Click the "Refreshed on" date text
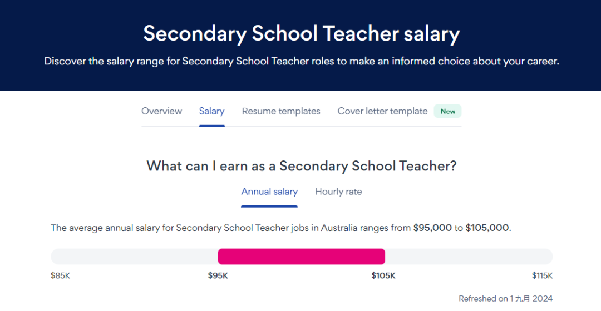601x311 pixels. coord(505,299)
